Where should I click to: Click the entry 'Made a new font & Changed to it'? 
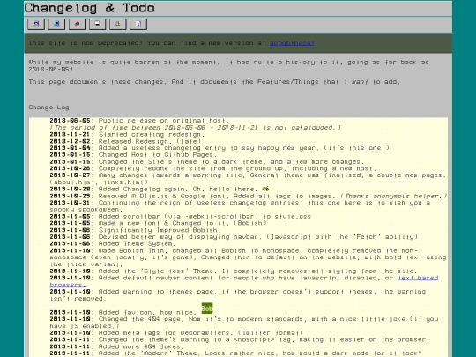click(x=158, y=223)
